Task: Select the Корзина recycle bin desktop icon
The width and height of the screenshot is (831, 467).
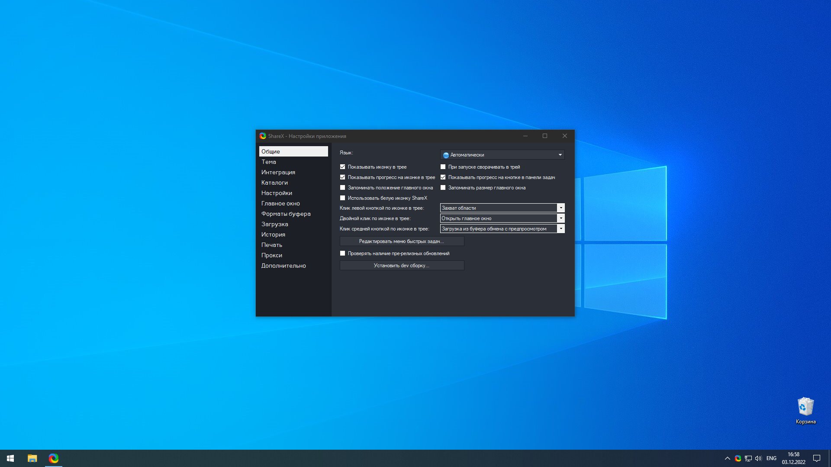Action: (x=805, y=411)
